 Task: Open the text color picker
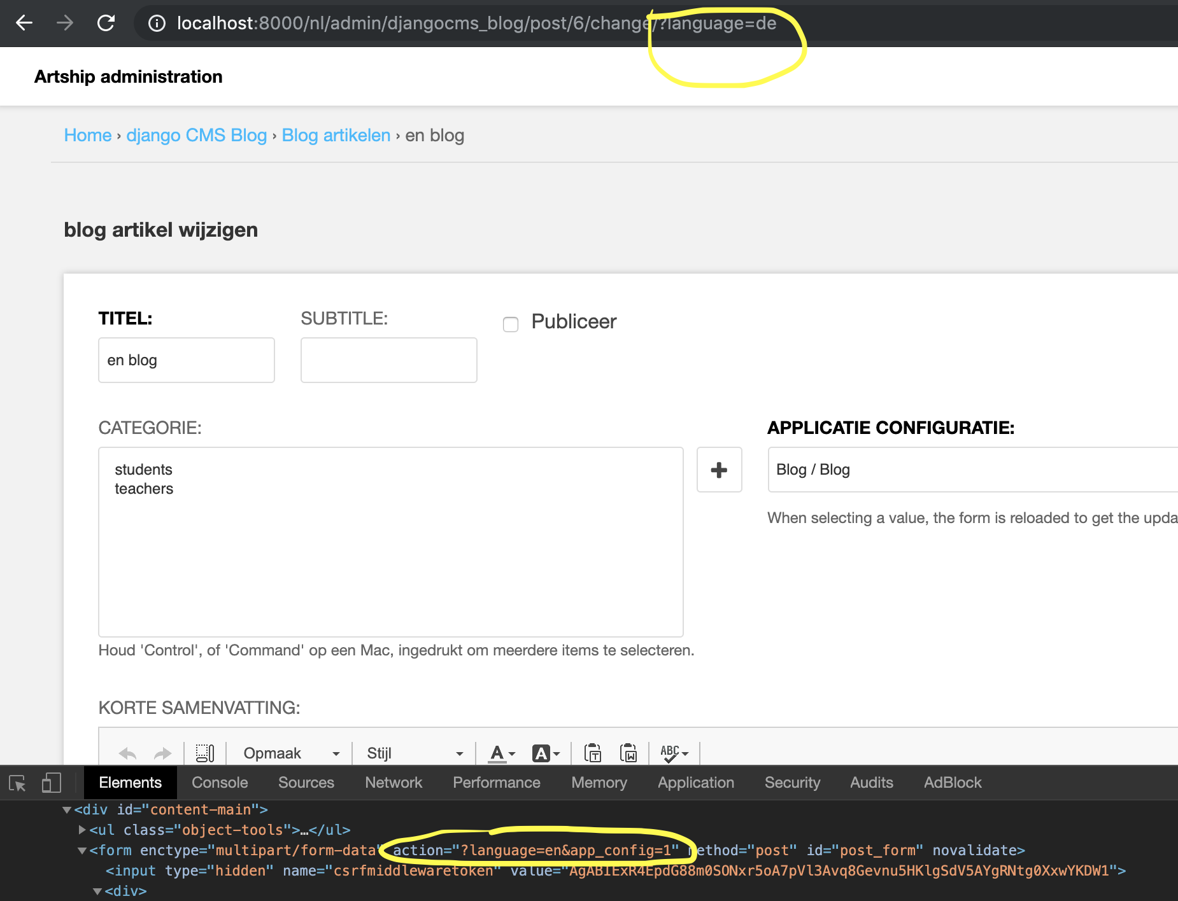point(502,753)
